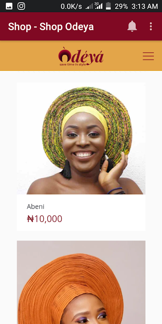
Task: Tap the Odéyá logo
Action: [x=81, y=56]
